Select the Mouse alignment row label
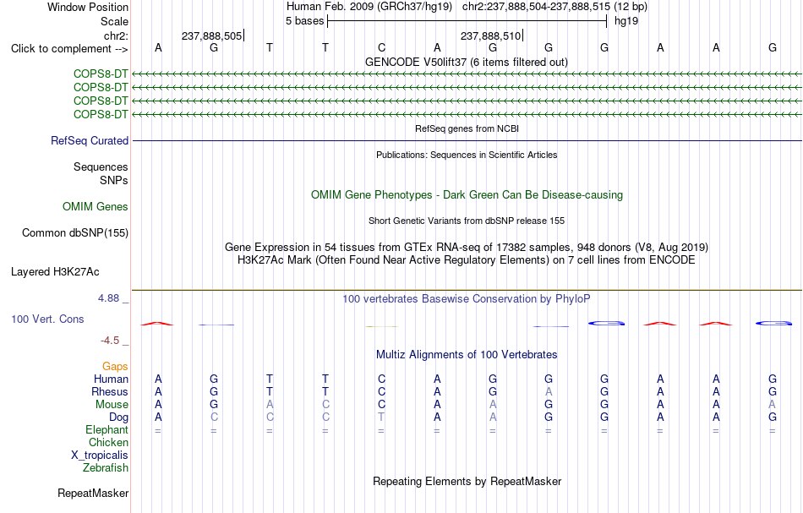The width and height of the screenshot is (803, 513). 112,405
